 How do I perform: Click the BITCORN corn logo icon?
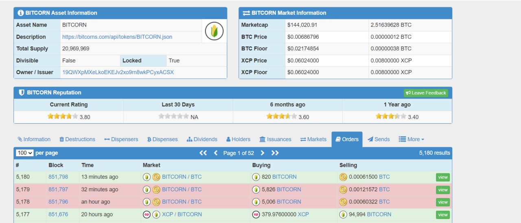coord(214,31)
